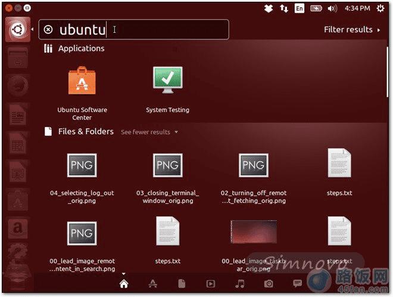
Task: Switch to the Video lens
Action: point(211,284)
